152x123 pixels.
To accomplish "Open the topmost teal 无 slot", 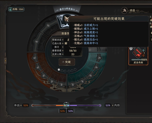I will coord(99,58).
